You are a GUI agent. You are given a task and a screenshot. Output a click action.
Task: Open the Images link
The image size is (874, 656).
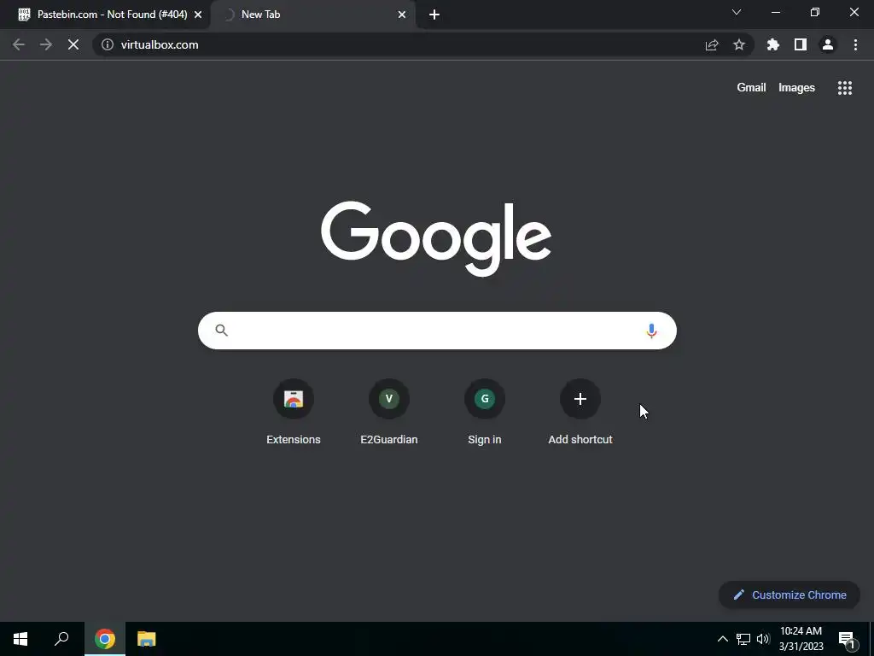(796, 88)
